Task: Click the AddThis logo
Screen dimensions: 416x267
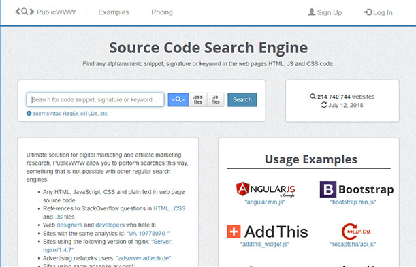Action: click(x=268, y=232)
